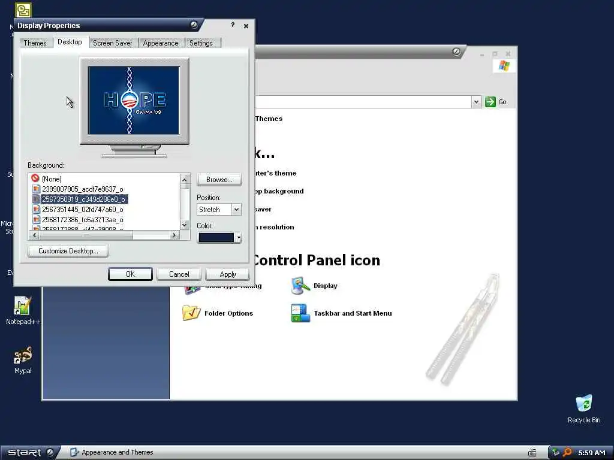Click the round emblem in Display Properties title bar

pos(194,25)
